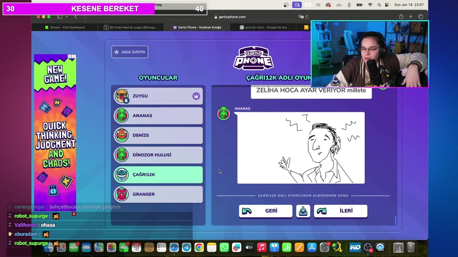This screenshot has height=257, width=458.
Task: Switch to Posts liked by zuygu tab
Action: (x=131, y=27)
